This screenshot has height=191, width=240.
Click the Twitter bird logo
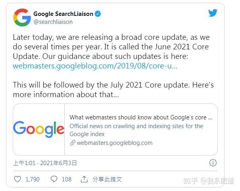(x=213, y=13)
